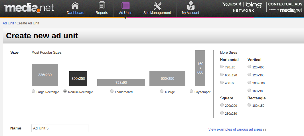This screenshot has height=136, width=304.
Task: Choose the 250x250 square size
Action: click(222, 113)
